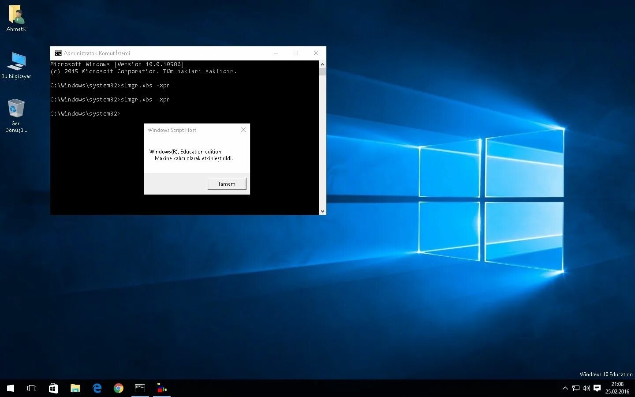
Task: Click the Command Prompt title bar icon
Action: [x=58, y=53]
